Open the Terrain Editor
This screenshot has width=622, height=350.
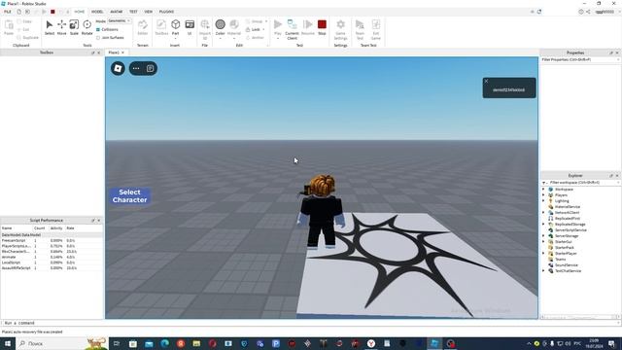143,27
